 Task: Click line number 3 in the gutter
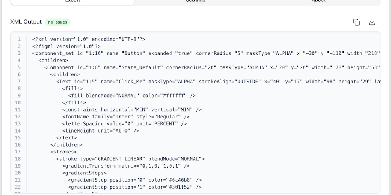click(x=19, y=53)
